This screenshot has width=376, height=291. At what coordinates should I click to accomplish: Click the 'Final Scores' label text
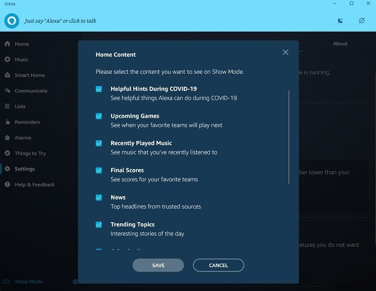[x=127, y=170]
